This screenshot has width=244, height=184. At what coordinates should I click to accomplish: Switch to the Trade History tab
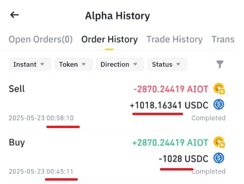174,39
